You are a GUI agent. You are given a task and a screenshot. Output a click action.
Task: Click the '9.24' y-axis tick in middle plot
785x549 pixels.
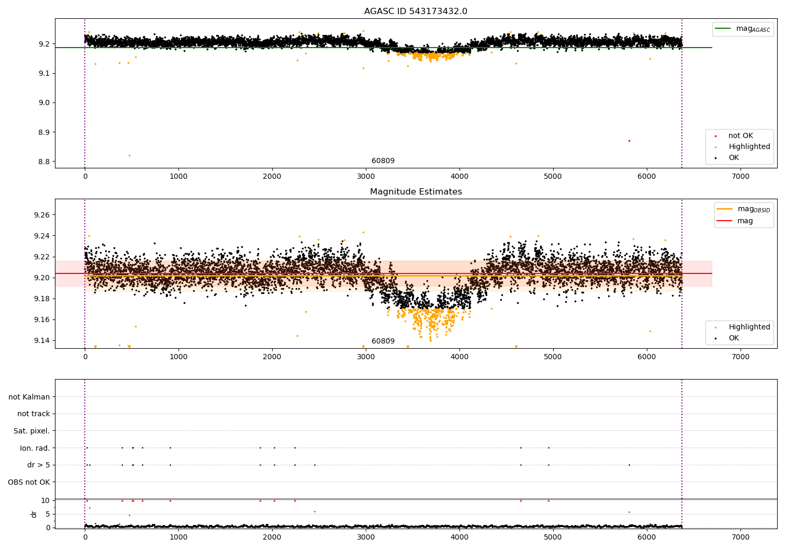42,236
